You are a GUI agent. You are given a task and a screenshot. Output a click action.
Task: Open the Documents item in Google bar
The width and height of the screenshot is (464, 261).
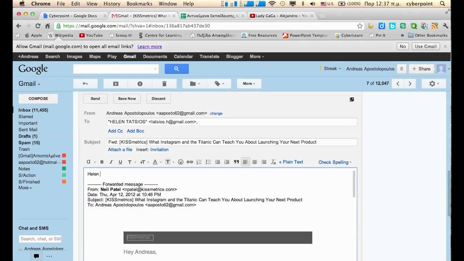(x=155, y=57)
